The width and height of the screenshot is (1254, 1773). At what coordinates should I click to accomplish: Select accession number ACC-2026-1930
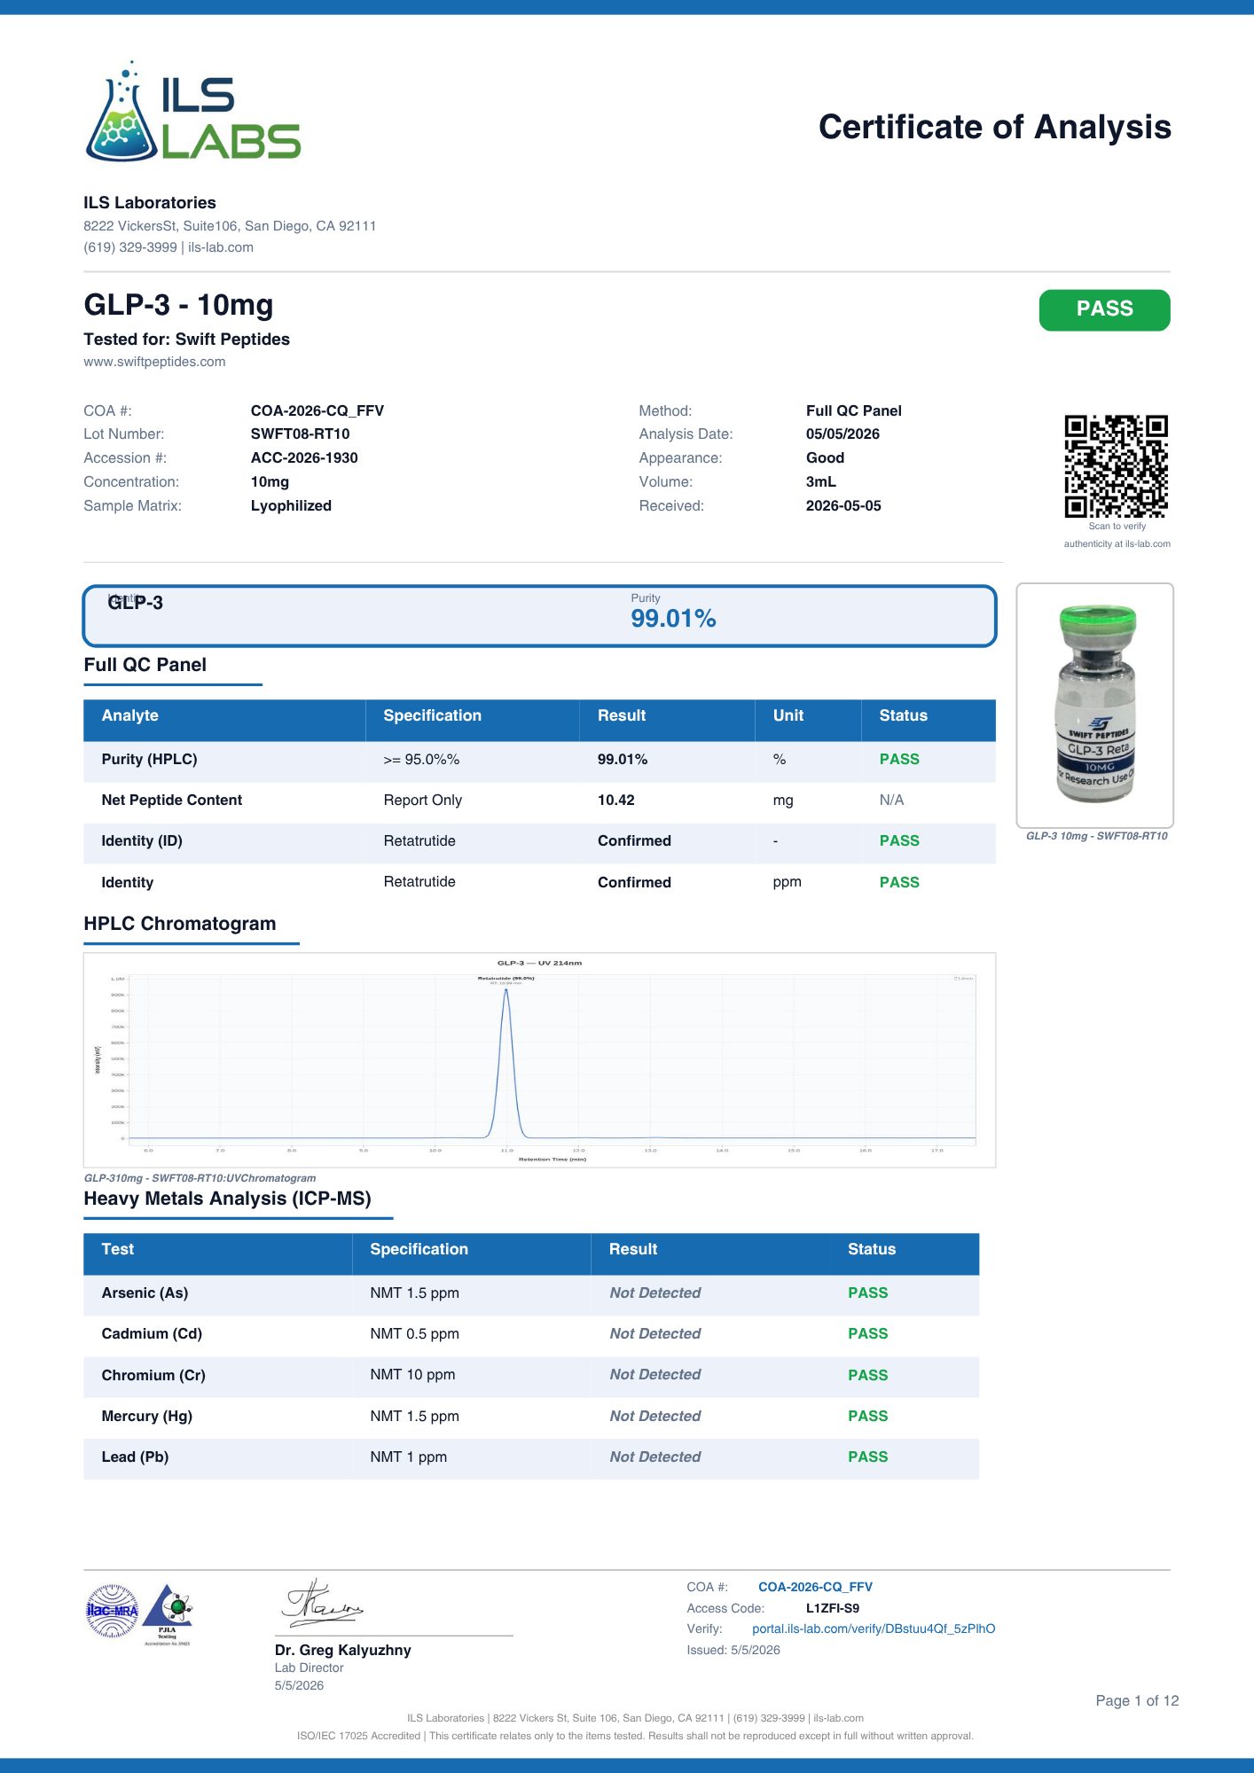(x=304, y=457)
